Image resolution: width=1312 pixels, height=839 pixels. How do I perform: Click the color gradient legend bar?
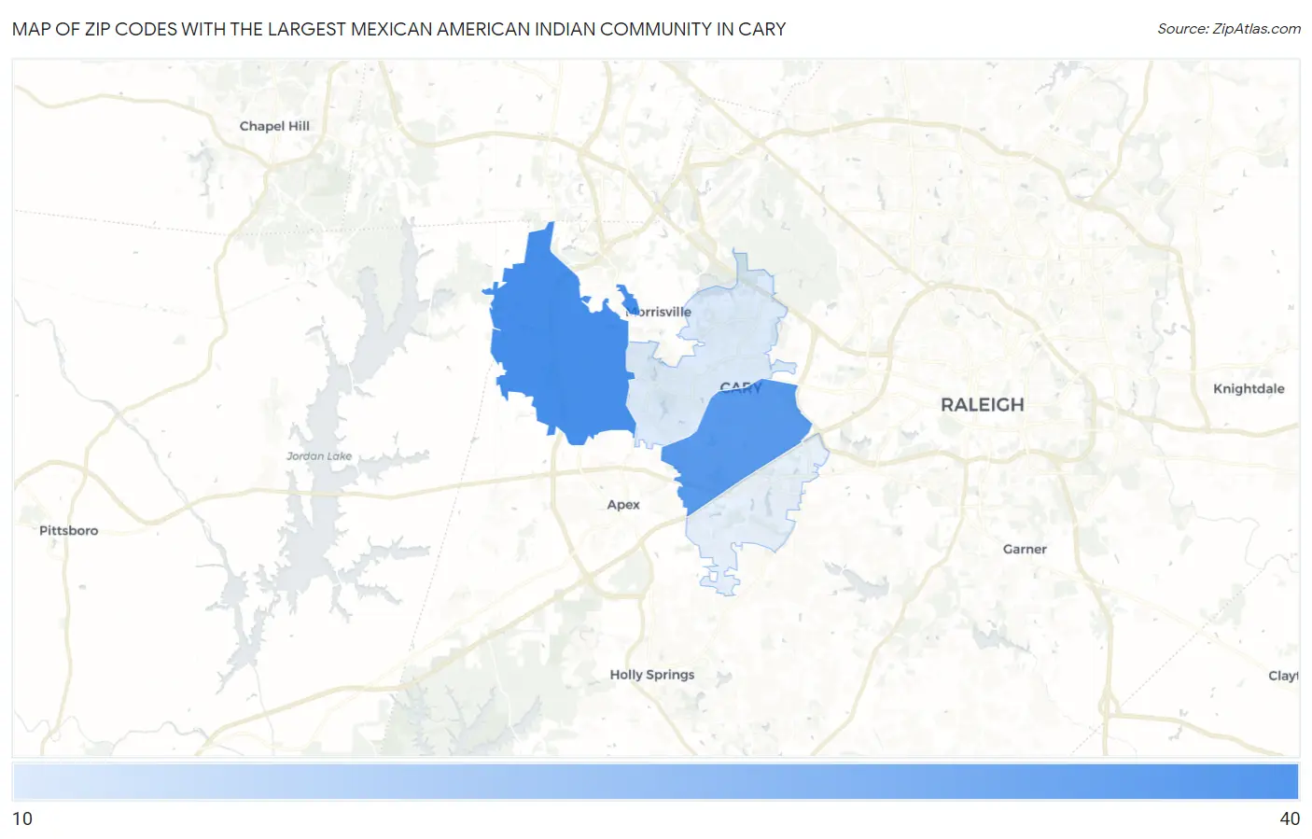click(656, 781)
